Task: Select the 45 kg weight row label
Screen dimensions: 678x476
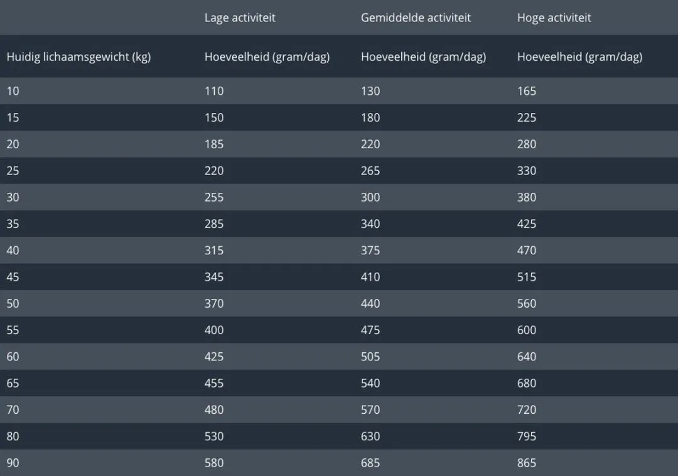Action: 13,277
